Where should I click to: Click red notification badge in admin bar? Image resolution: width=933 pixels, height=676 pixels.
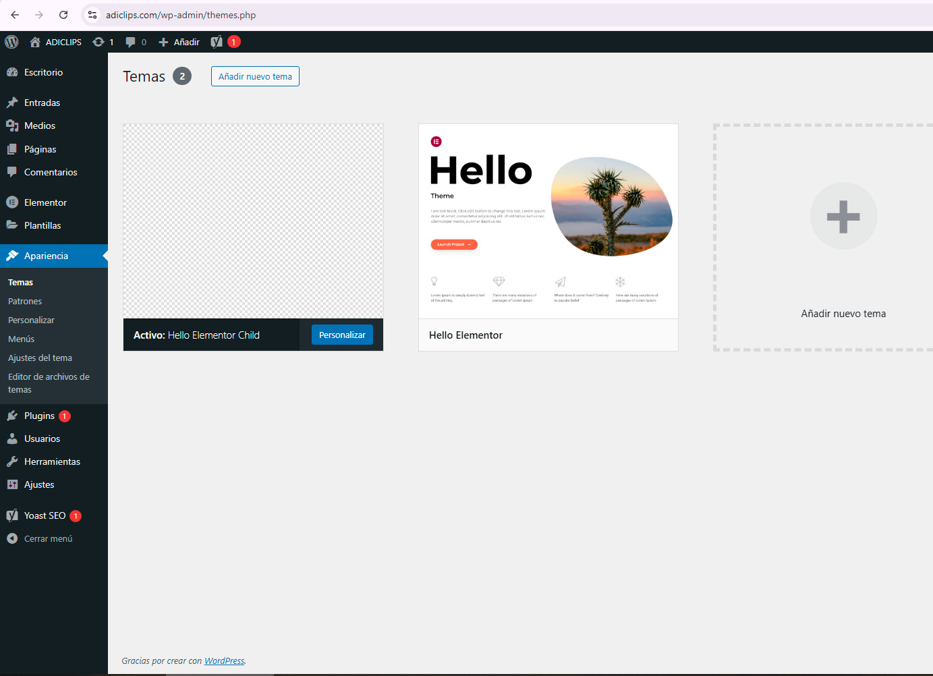click(233, 42)
